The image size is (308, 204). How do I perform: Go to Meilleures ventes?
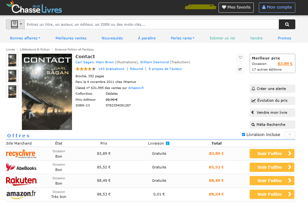click(x=71, y=38)
